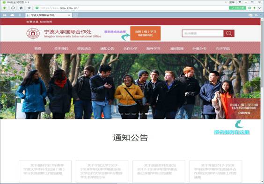Click the Ningbo University round logo
Viewport: 264px width, 184px height.
tap(33, 33)
